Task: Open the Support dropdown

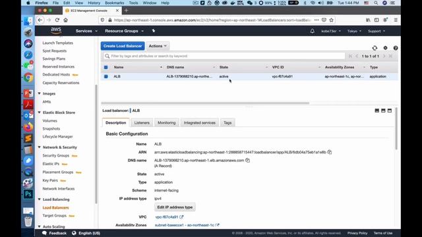Action: 377,31
